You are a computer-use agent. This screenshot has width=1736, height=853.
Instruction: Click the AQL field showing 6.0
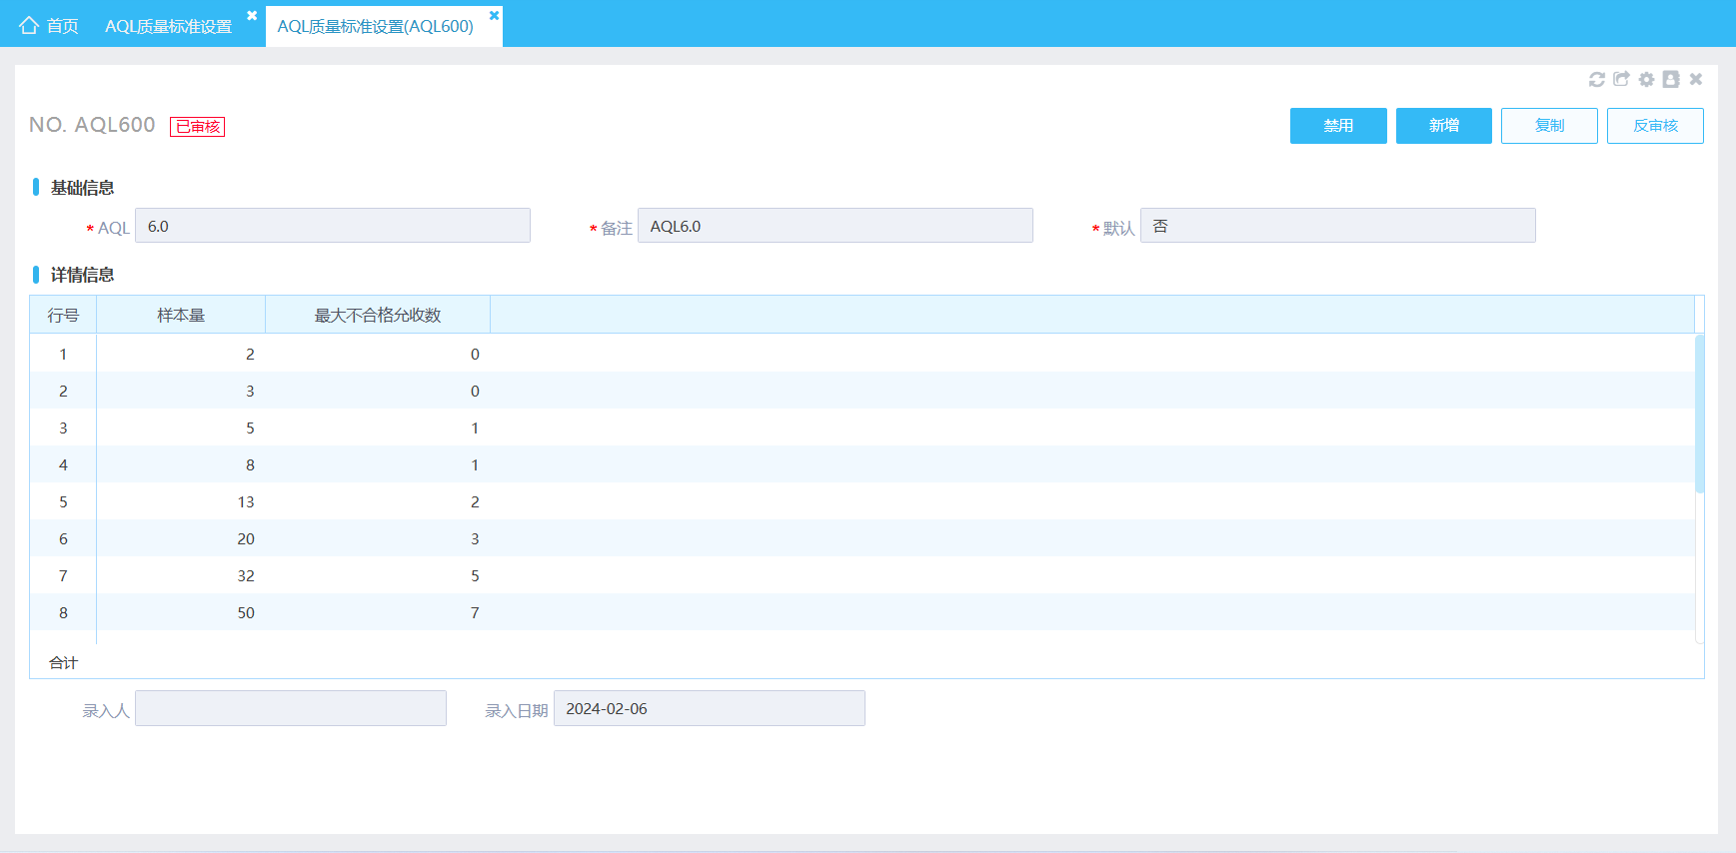(333, 226)
